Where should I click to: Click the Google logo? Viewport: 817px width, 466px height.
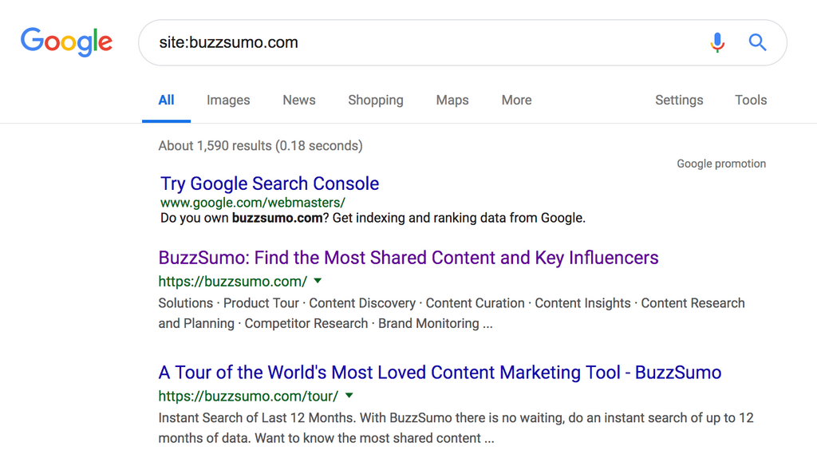point(66,42)
